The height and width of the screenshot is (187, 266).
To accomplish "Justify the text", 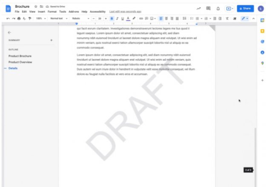I will (x=177, y=18).
